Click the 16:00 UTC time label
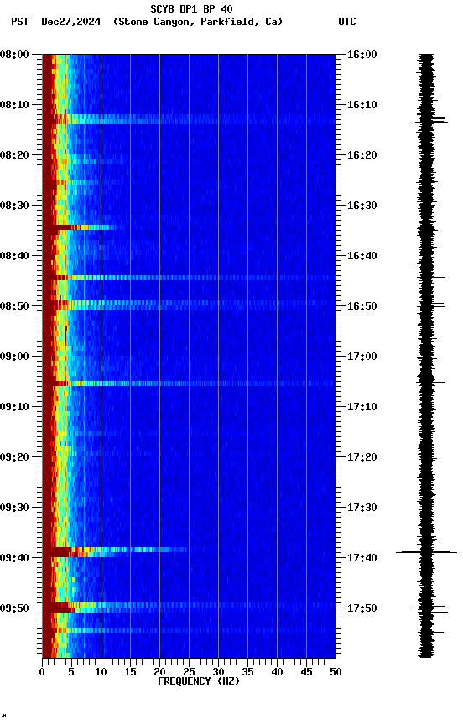This screenshot has height=725, width=463. pyautogui.click(x=362, y=55)
